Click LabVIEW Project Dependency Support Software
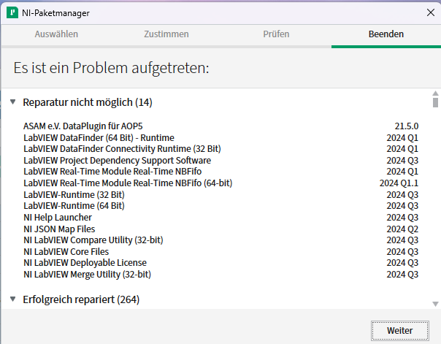This screenshot has width=441, height=344. click(x=117, y=160)
